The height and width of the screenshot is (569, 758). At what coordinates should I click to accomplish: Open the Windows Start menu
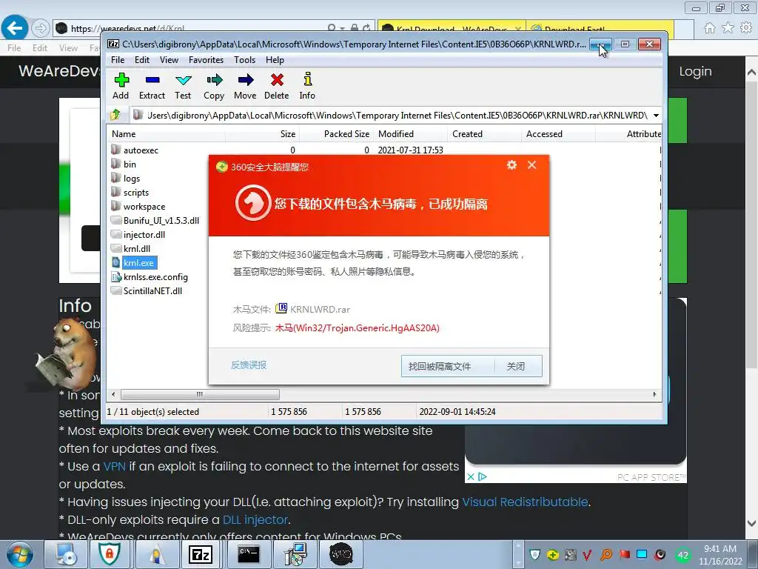(x=20, y=554)
